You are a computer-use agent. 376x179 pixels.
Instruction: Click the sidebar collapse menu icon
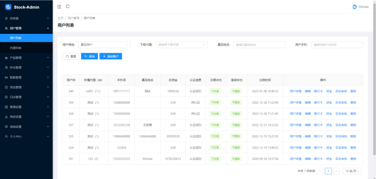tap(59, 6)
